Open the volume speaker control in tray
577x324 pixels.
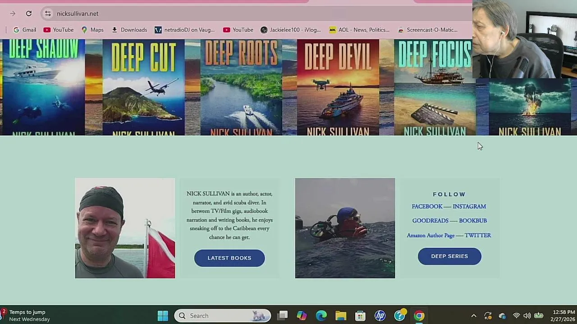pyautogui.click(x=527, y=316)
